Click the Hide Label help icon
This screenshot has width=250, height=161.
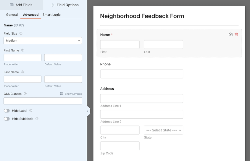tap(31, 111)
